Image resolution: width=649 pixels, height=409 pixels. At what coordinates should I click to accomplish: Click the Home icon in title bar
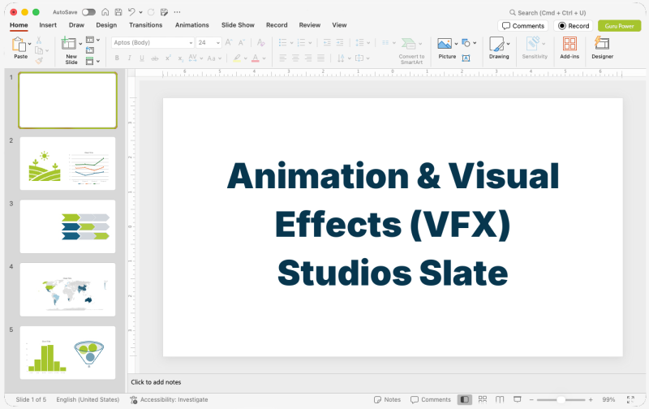tap(105, 12)
